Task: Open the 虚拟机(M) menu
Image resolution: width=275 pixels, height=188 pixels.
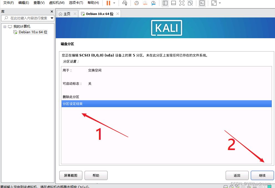Action: point(57,3)
